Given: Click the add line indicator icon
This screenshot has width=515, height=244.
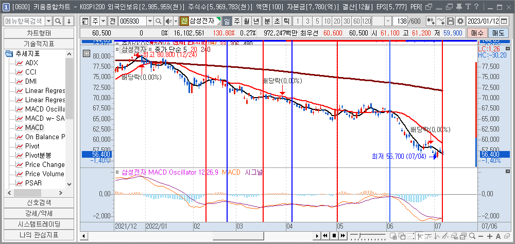Looking at the screenshot, I should click(441, 21).
